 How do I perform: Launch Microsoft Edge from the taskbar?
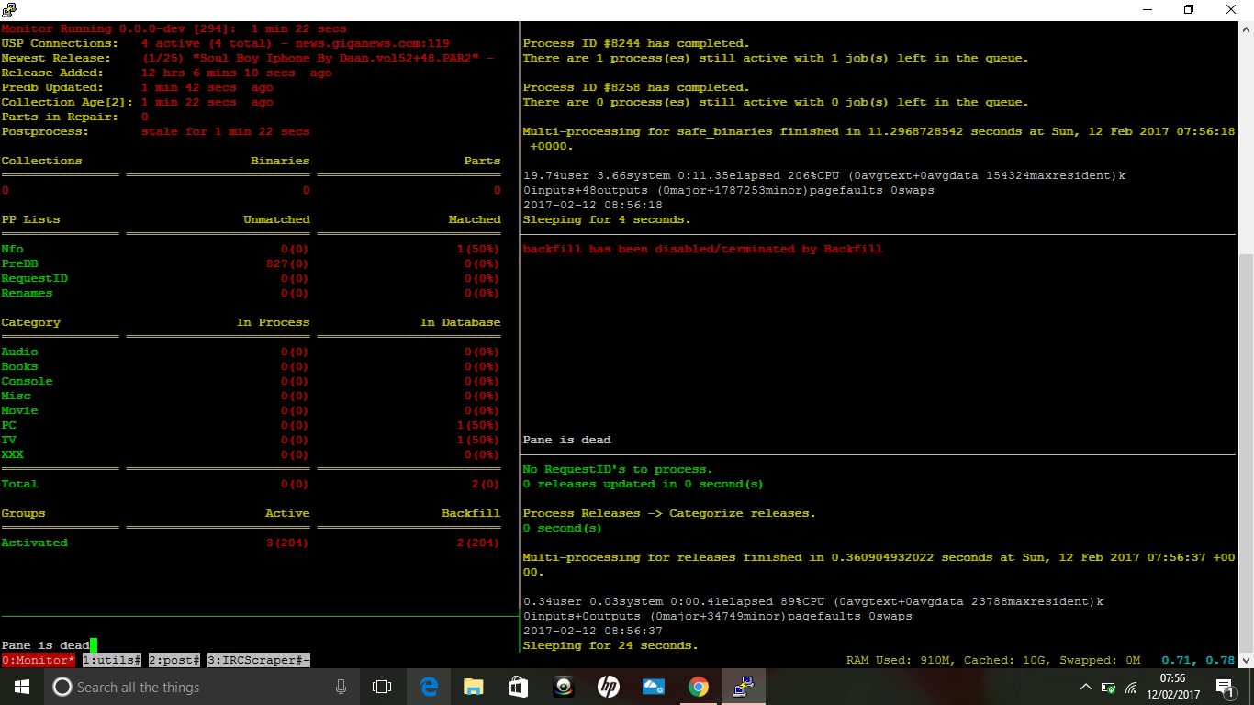[429, 687]
